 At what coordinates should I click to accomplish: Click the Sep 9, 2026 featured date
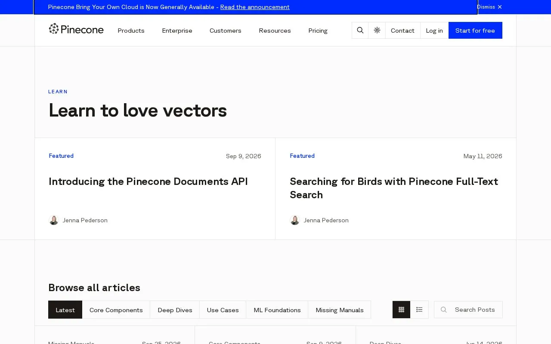244,156
